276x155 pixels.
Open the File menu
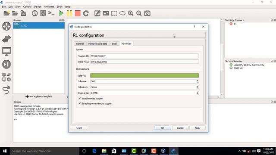point(4,7)
